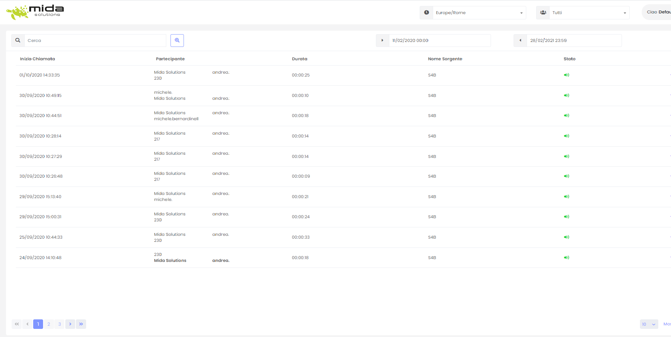Click the users icon next to Tutti filter
The image size is (671, 337).
pyautogui.click(x=543, y=12)
